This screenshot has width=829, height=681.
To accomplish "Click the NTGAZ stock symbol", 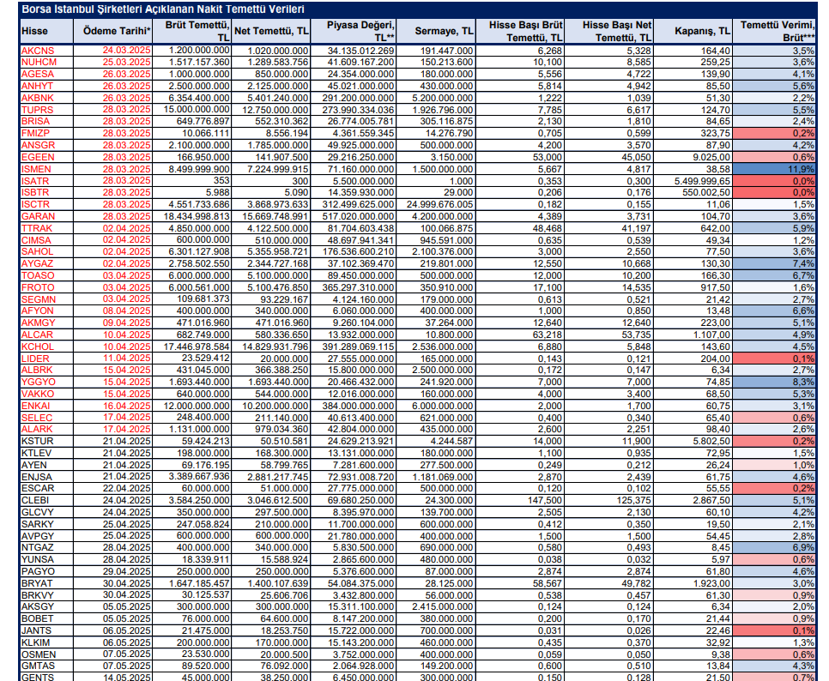I will point(37,547).
